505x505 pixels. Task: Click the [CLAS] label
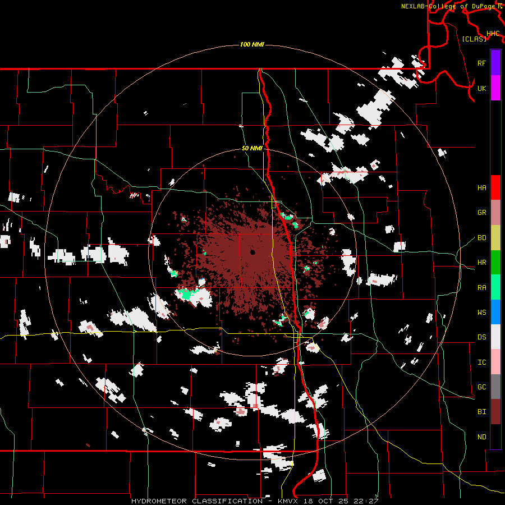click(474, 39)
